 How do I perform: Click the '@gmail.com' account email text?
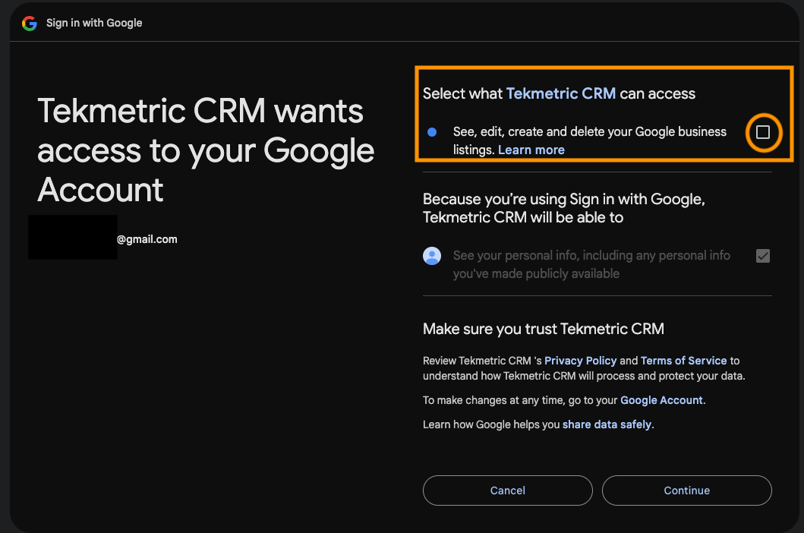click(147, 239)
